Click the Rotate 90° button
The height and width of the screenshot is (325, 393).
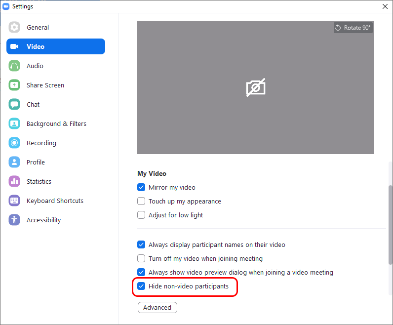tap(353, 28)
